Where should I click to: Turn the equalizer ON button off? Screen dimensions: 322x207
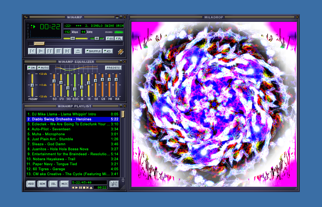(32, 68)
